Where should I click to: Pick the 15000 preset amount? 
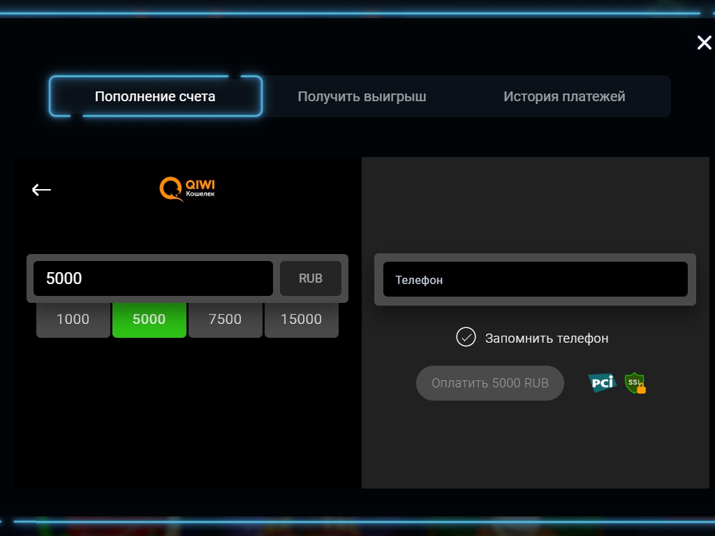(301, 320)
